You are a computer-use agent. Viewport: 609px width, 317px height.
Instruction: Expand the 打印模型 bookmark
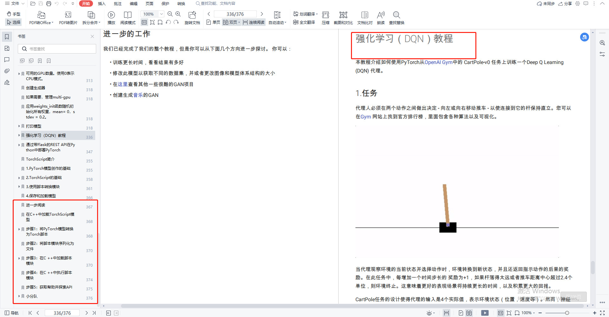[x=19, y=126]
